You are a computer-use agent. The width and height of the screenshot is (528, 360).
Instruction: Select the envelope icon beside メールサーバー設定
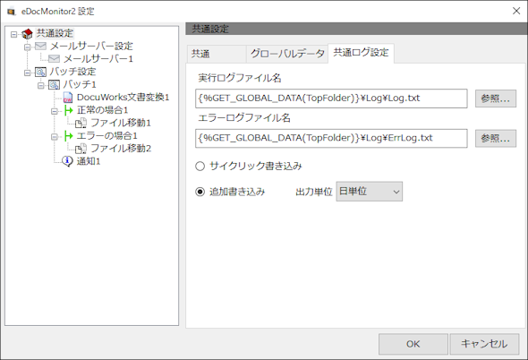[x=41, y=46]
